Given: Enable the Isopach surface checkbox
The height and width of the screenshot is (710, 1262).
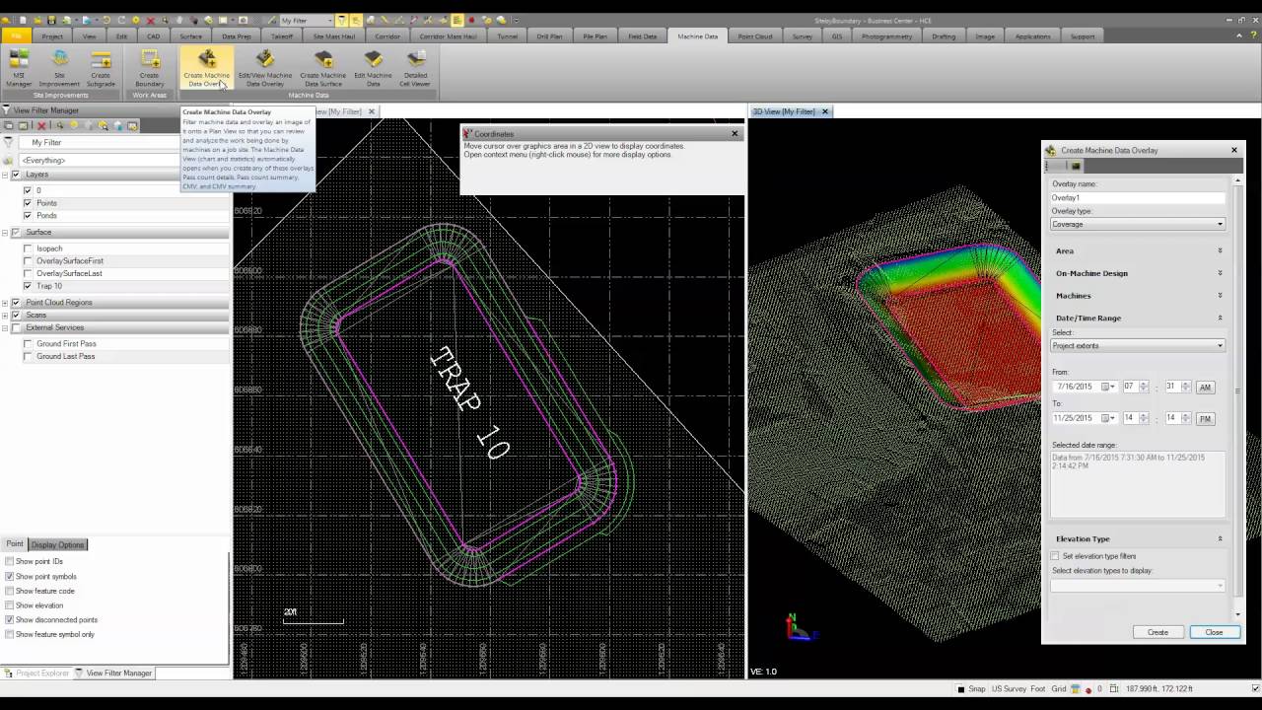Looking at the screenshot, I should (28, 248).
